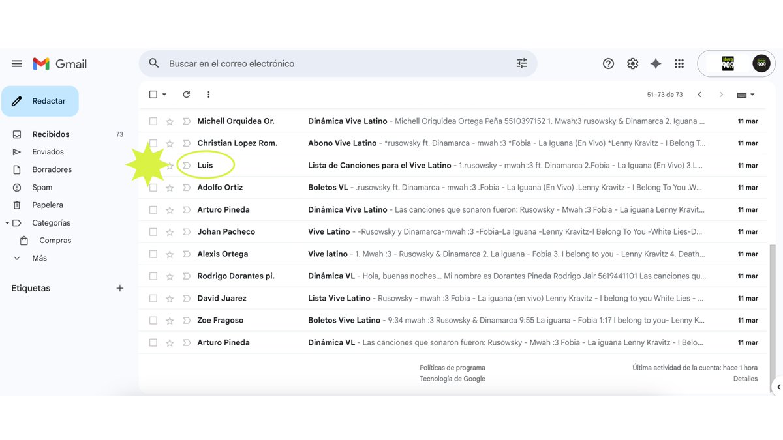Open side panel arrow at bottom right
Screen dimensions: 783x440
coord(778,387)
